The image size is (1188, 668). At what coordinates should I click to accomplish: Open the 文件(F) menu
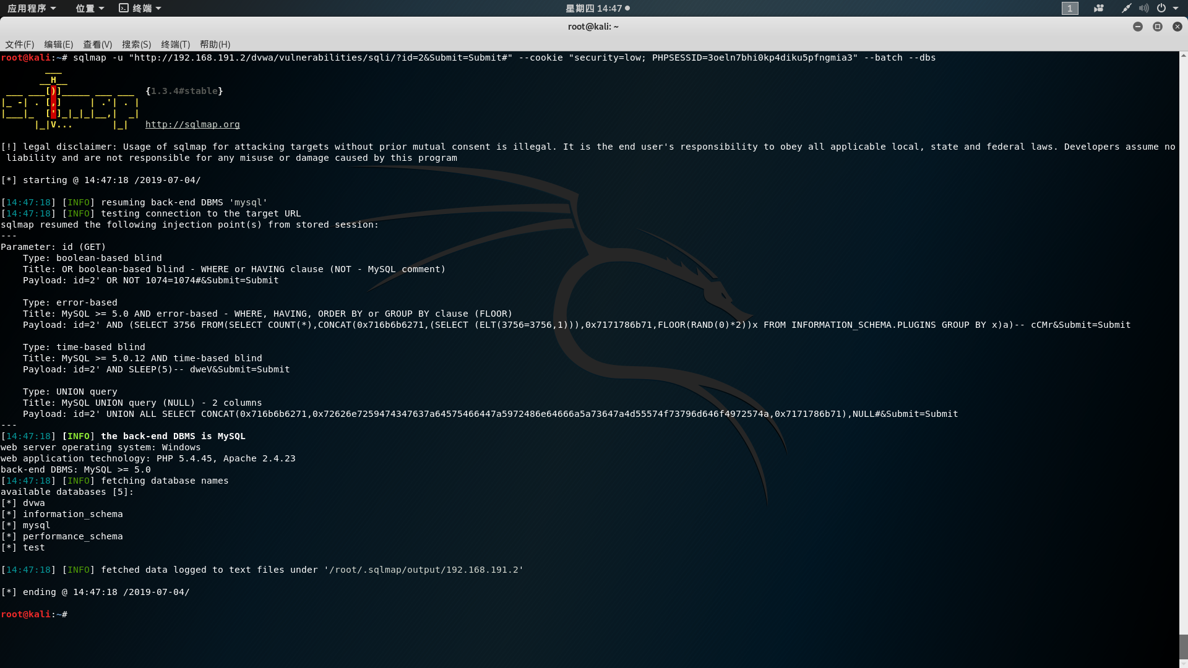20,45
